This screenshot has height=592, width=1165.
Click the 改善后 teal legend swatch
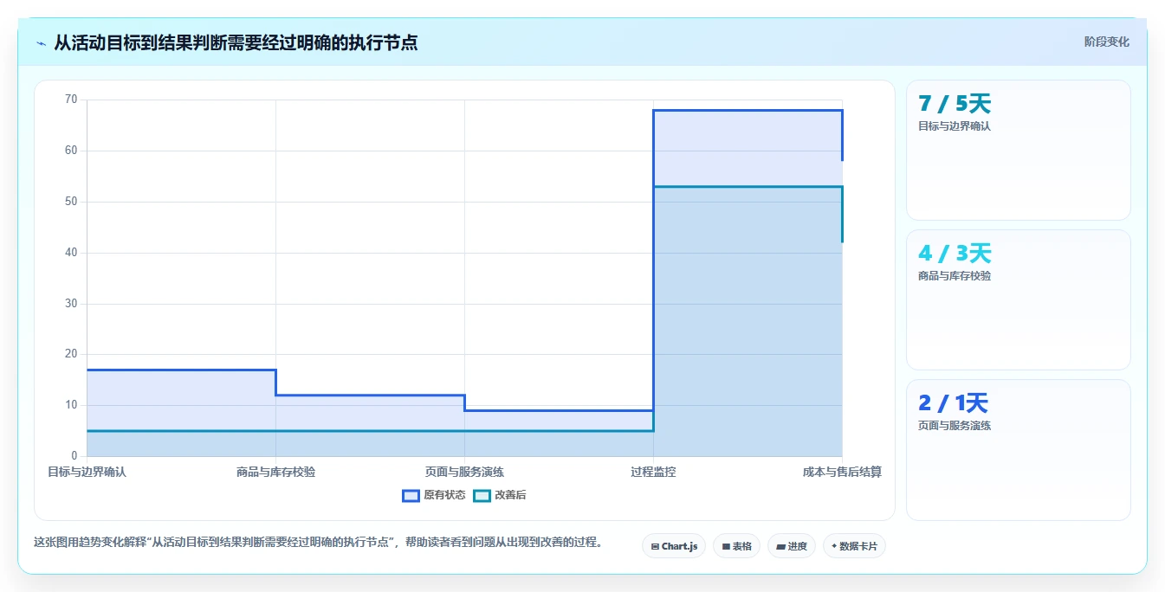click(482, 495)
